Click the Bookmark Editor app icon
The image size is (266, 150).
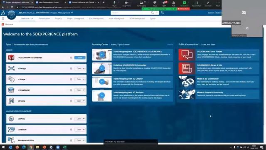pyautogui.click(x=11, y=140)
